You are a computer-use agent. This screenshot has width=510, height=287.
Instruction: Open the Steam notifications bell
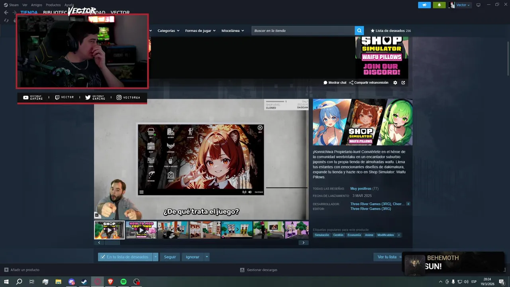click(439, 5)
